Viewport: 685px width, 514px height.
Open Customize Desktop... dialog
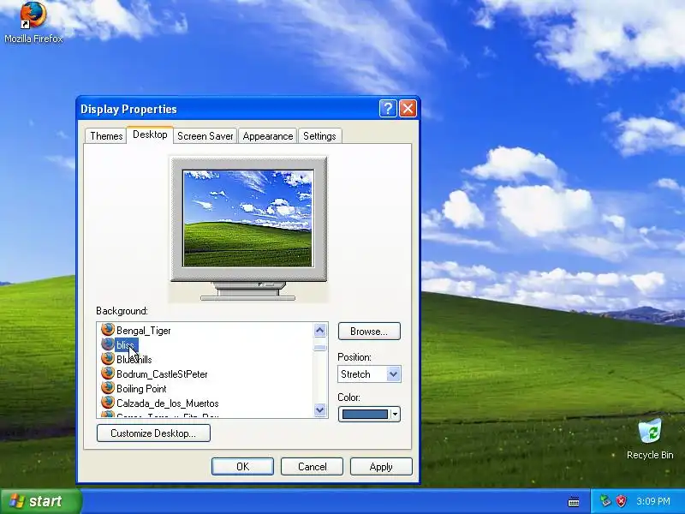[153, 433]
